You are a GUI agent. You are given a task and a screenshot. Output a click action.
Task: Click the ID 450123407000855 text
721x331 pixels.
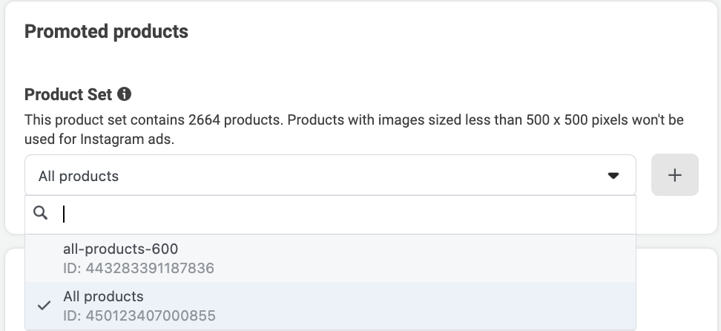[x=139, y=316]
